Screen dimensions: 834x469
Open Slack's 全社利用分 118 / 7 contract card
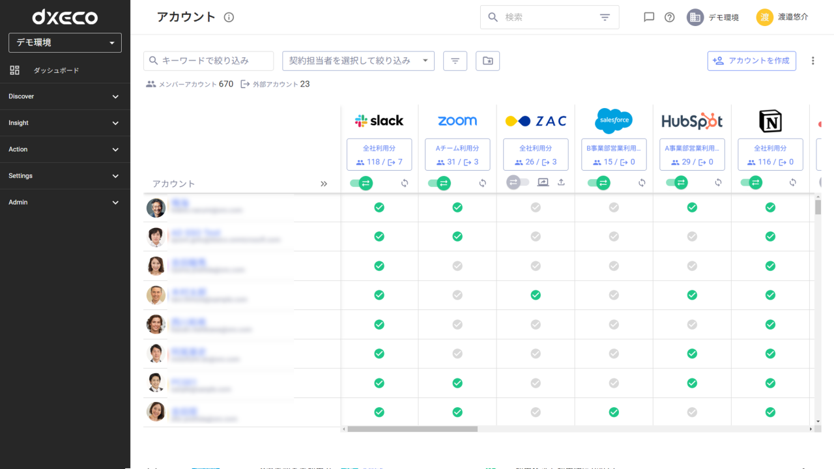click(379, 154)
